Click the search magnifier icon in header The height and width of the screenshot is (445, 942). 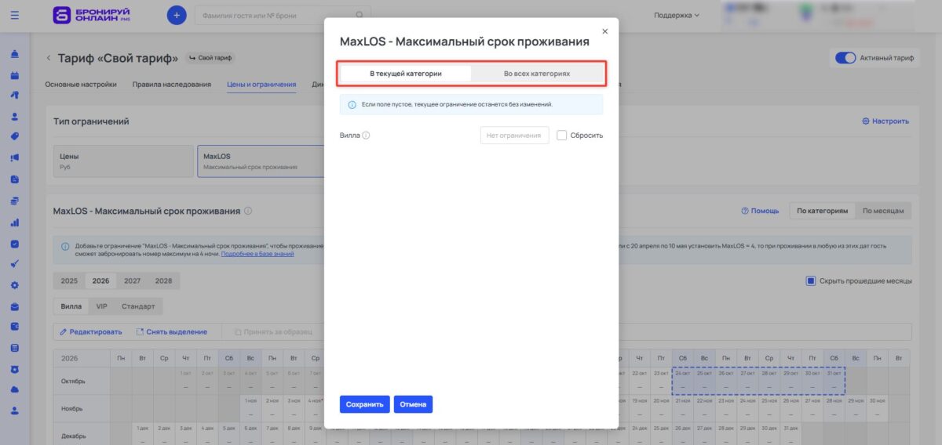[x=360, y=15]
